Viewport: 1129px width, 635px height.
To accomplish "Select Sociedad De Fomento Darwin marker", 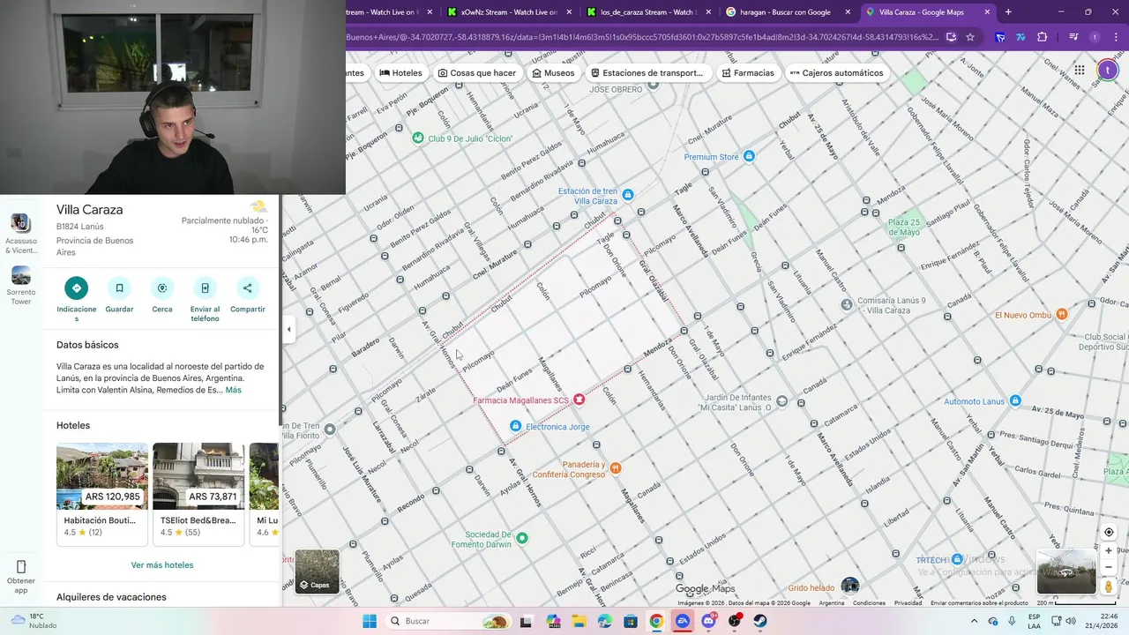I will (522, 538).
